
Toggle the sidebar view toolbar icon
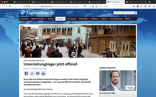tap(145, 6)
